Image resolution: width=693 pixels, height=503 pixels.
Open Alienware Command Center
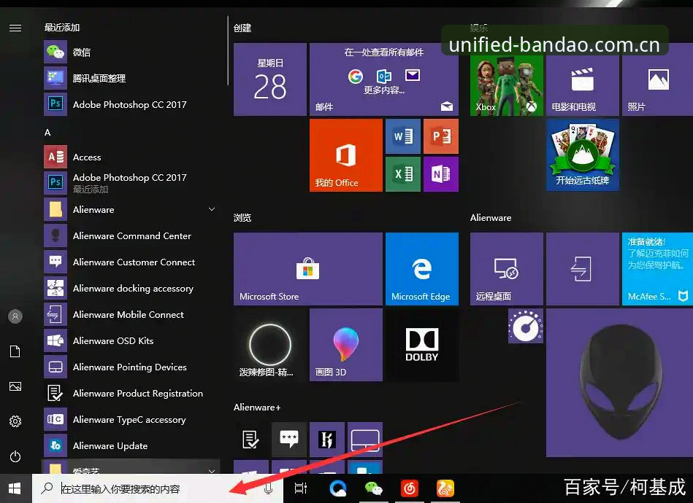(x=131, y=235)
